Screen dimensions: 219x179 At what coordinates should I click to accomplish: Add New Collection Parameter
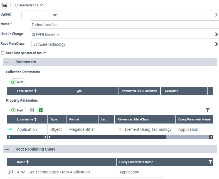coord(18,82)
